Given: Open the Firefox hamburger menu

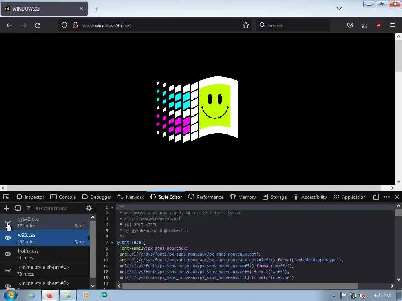Looking at the screenshot, I should point(393,25).
